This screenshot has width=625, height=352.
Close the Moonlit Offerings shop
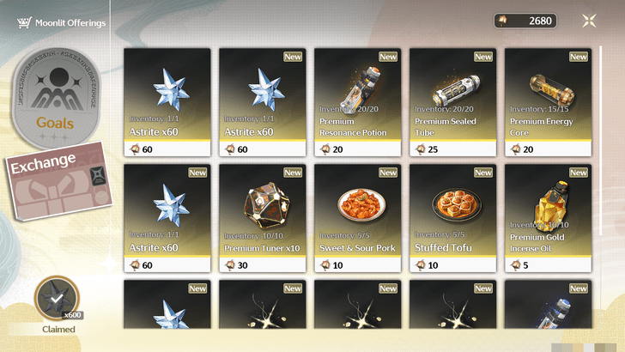point(589,21)
